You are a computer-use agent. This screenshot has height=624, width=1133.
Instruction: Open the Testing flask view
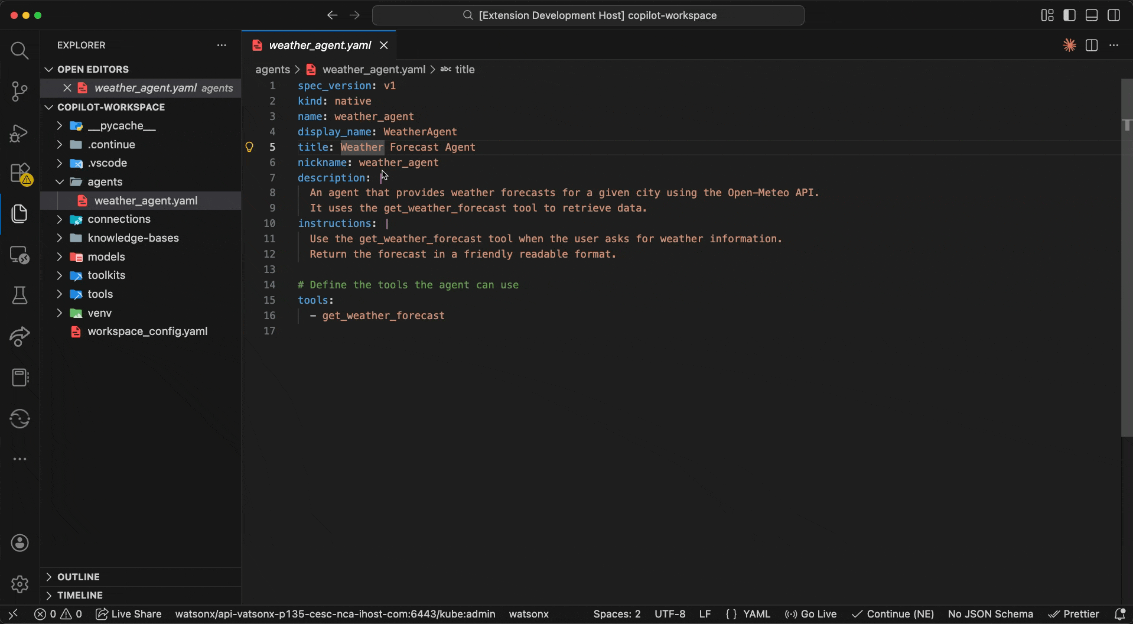19,295
